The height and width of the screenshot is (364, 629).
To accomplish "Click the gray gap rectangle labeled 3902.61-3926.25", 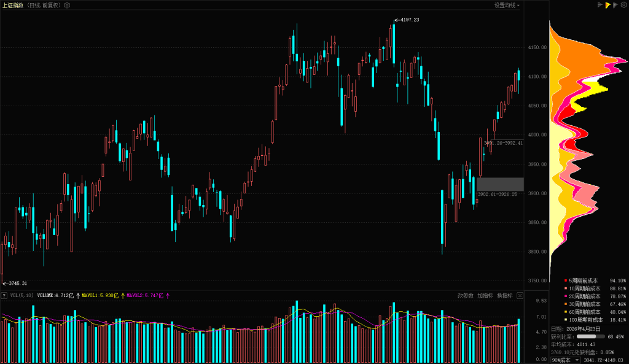I will [500, 184].
